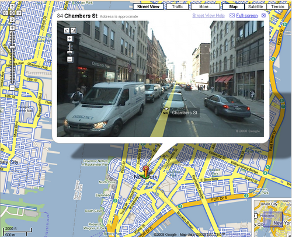Click the FDR Dr S road label

[219, 199]
